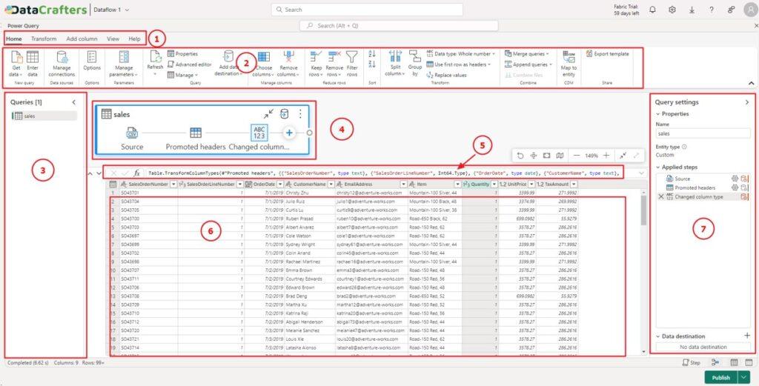Open the Add column tab

pyautogui.click(x=82, y=39)
